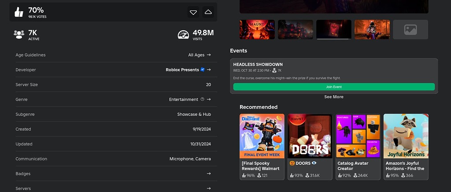
Task: Open Age Guidelines arrow
Action: [x=209, y=55]
